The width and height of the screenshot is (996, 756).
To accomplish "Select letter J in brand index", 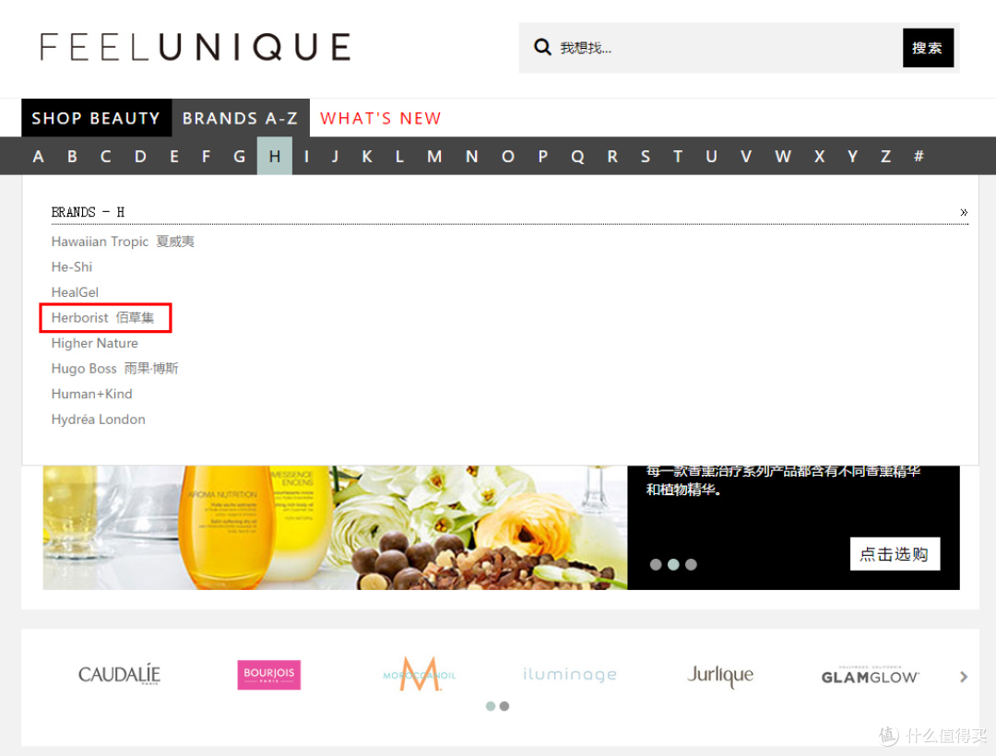I will [335, 156].
